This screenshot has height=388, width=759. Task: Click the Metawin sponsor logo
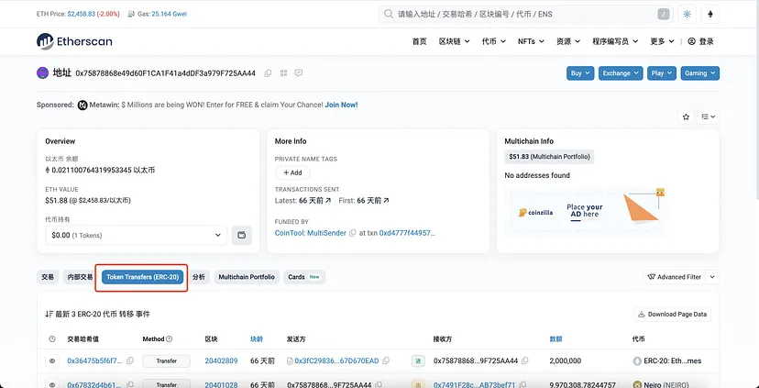82,105
